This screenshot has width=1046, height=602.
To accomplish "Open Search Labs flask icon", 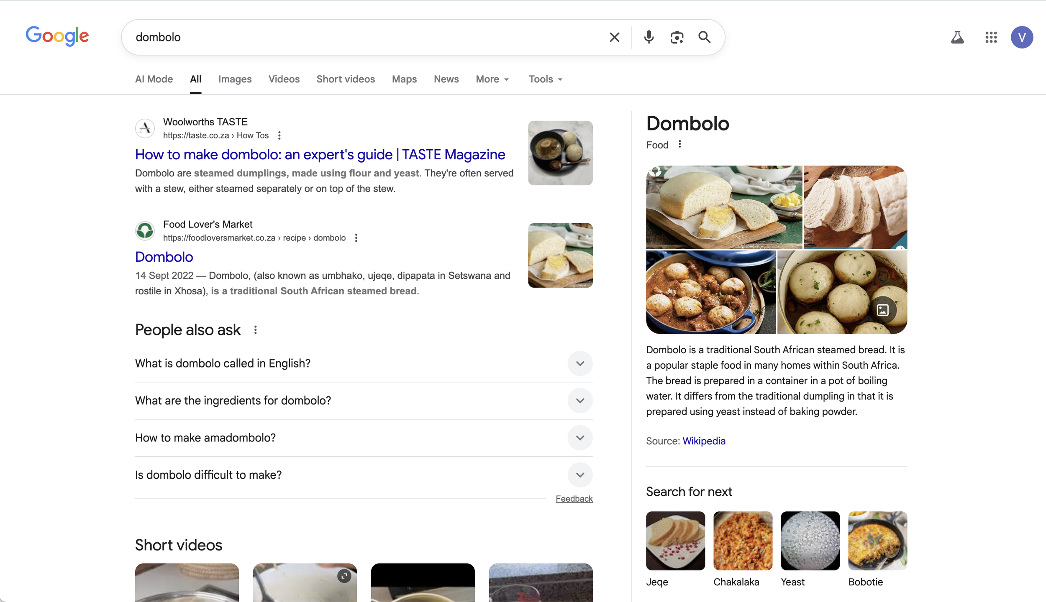I will [x=957, y=37].
